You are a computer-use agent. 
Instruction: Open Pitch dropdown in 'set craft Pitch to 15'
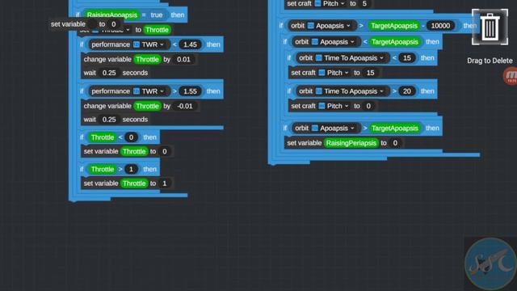coord(334,73)
